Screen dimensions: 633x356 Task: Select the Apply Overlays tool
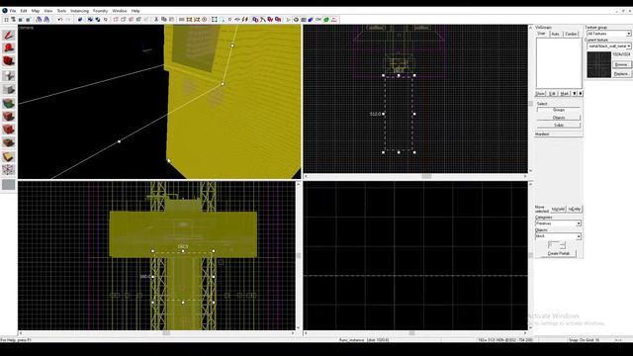coord(8,142)
